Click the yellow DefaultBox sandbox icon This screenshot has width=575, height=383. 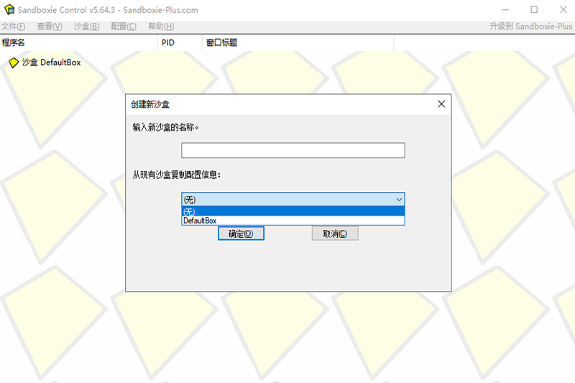(x=14, y=63)
